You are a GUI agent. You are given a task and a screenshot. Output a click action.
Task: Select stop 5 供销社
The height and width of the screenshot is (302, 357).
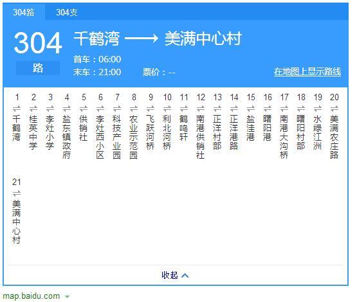(84, 128)
